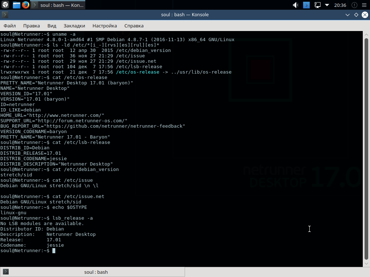Launch Firefox from the panel

coord(26,5)
